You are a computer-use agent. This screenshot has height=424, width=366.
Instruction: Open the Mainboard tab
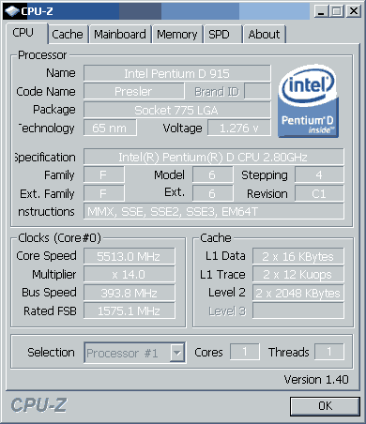click(120, 35)
